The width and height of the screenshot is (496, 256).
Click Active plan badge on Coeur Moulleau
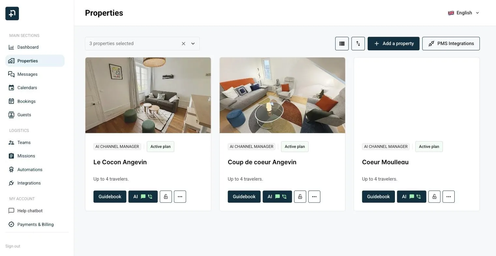pyautogui.click(x=429, y=147)
